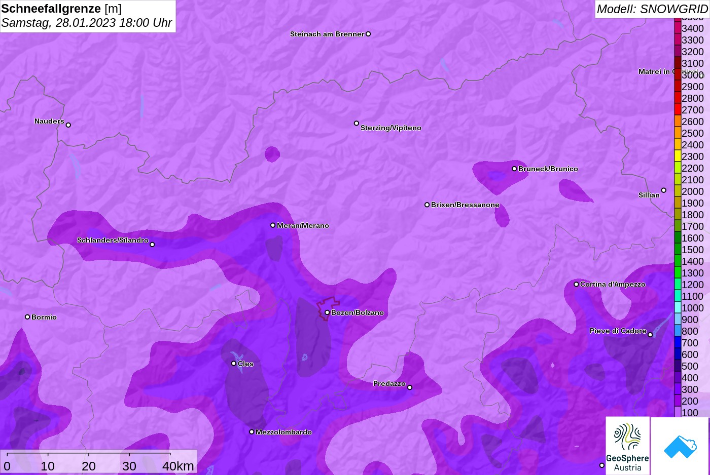710x475 pixels.
Task: Click the Schlanders/Silandro marker dot
Action: coord(152,245)
